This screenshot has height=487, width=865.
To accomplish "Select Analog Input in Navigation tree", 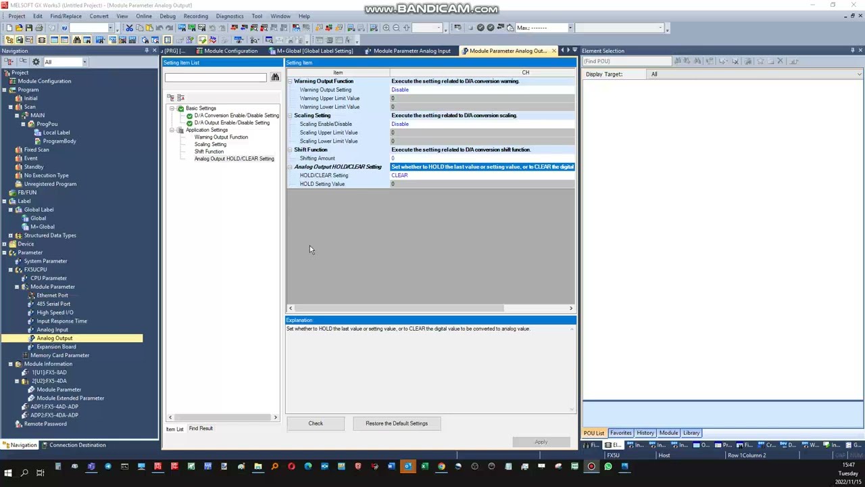I will [52, 329].
